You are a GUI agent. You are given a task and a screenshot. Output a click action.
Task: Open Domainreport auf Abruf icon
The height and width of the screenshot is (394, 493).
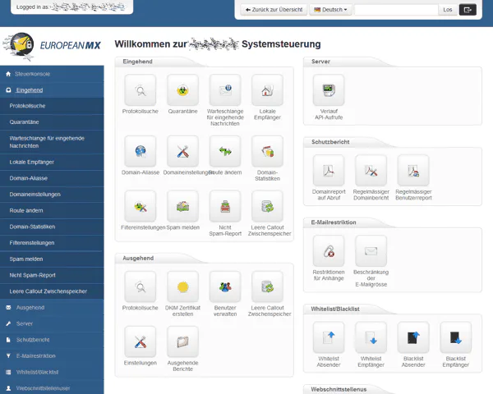(x=329, y=171)
